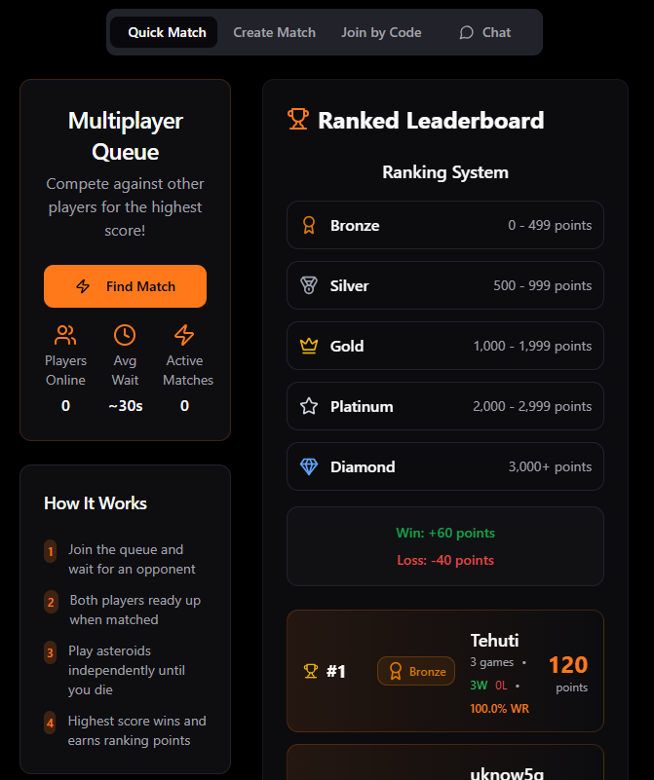Click the Diamond 3,000+ points tier row

(445, 466)
